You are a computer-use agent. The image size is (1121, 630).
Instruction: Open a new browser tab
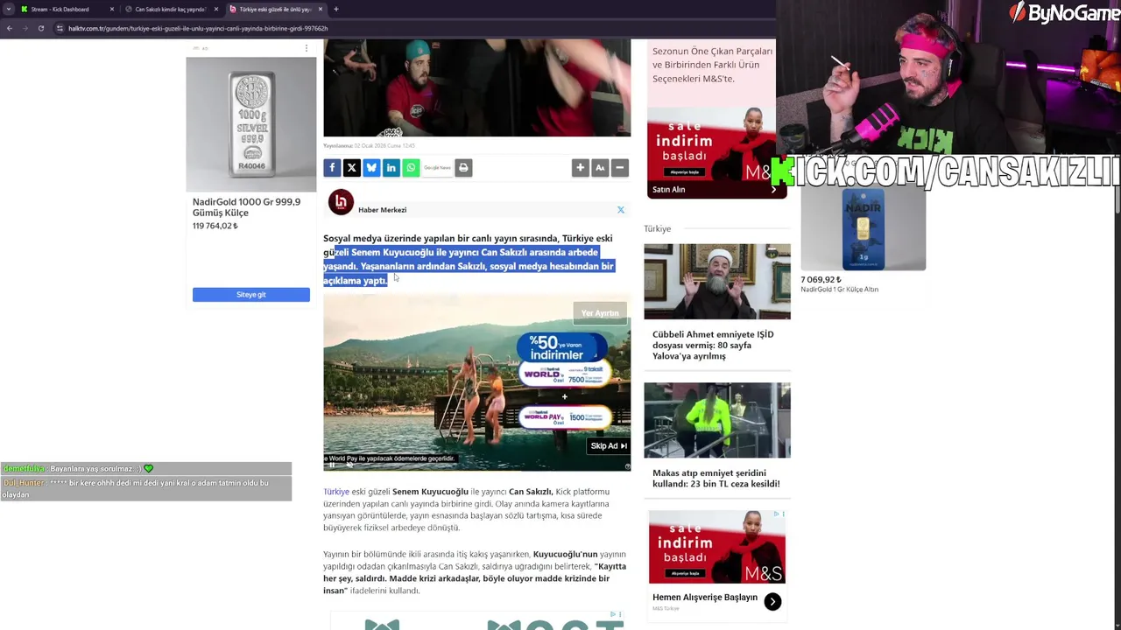pyautogui.click(x=336, y=9)
